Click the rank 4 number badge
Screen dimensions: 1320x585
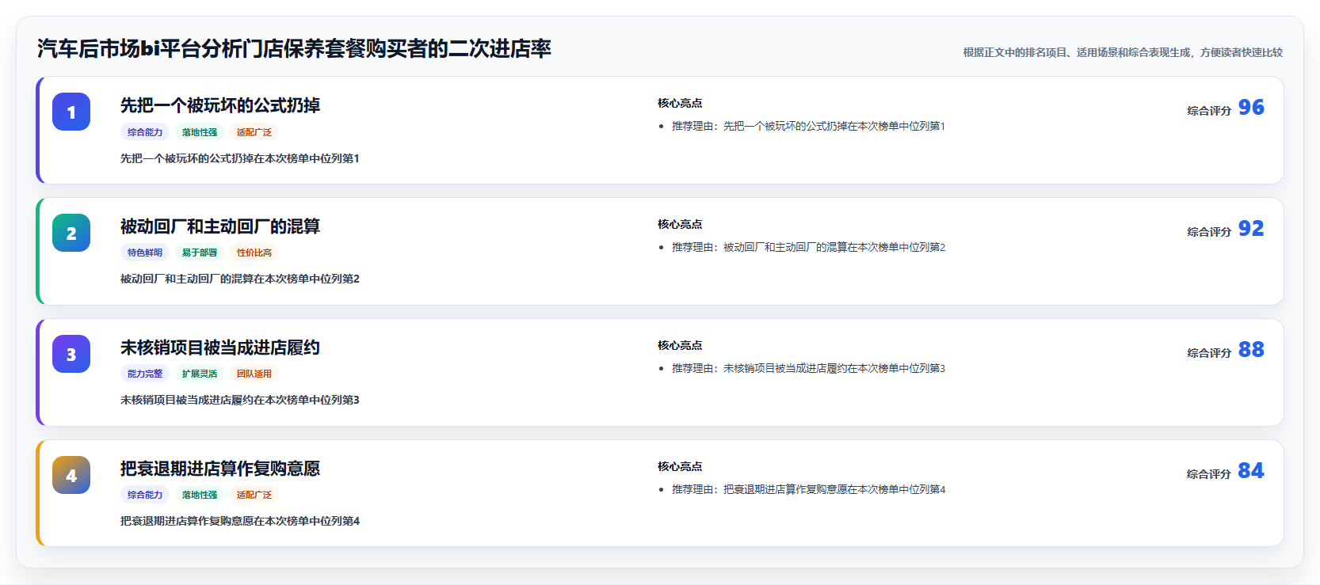tap(71, 475)
